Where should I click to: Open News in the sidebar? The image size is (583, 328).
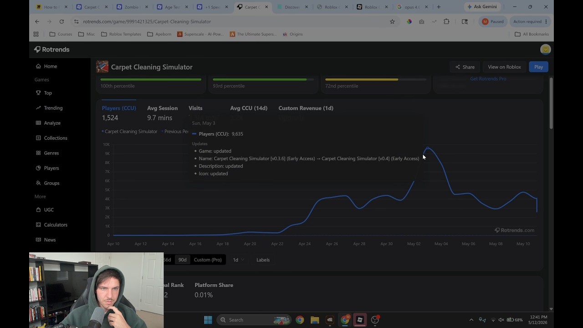click(x=46, y=240)
